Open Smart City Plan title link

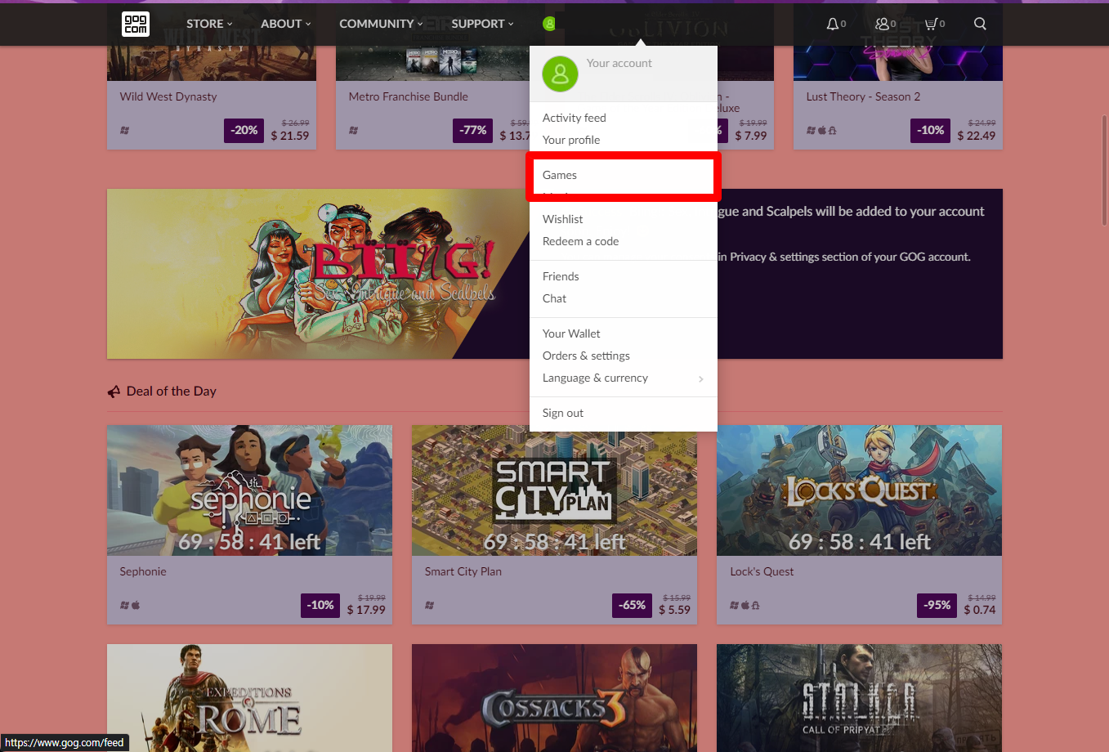(x=463, y=571)
